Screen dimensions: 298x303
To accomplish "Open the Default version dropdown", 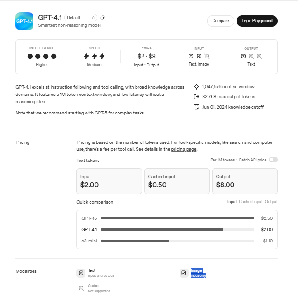I will coord(80,18).
